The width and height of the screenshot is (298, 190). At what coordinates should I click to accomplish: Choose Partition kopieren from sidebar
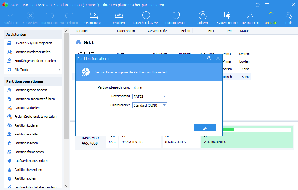click(27, 125)
